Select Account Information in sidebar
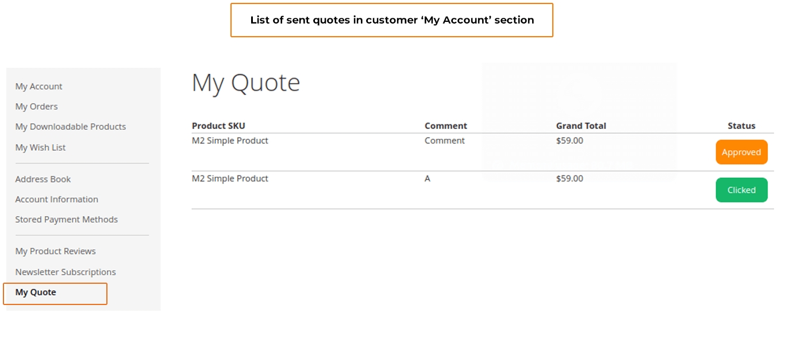 [56, 200]
